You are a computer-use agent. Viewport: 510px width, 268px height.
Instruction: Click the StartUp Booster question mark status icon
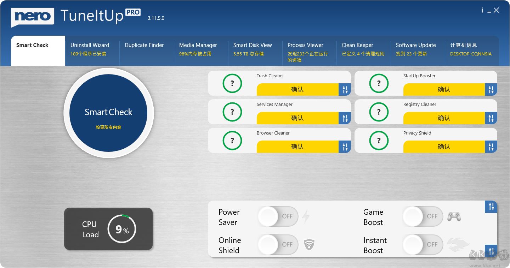(x=379, y=83)
